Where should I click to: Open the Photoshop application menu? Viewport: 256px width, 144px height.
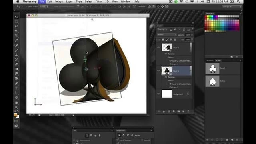[x=29, y=2]
